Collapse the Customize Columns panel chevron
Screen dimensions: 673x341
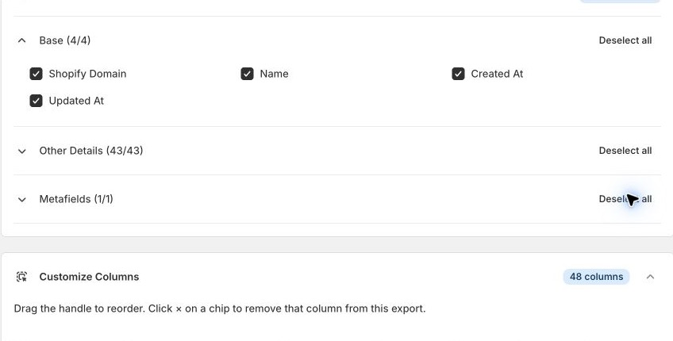tap(650, 277)
